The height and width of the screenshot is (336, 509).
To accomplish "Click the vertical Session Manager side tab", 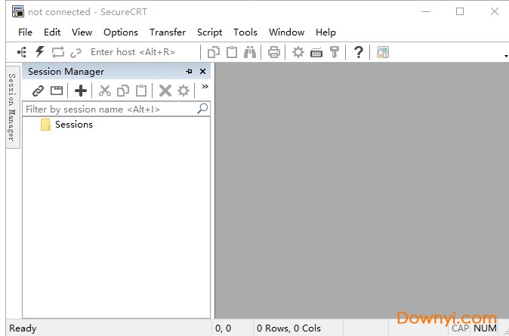I will (x=11, y=106).
